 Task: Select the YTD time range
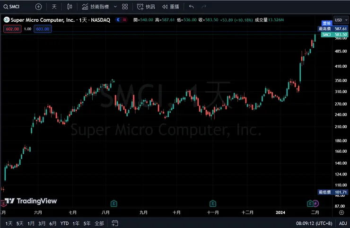pyautogui.click(x=64, y=223)
